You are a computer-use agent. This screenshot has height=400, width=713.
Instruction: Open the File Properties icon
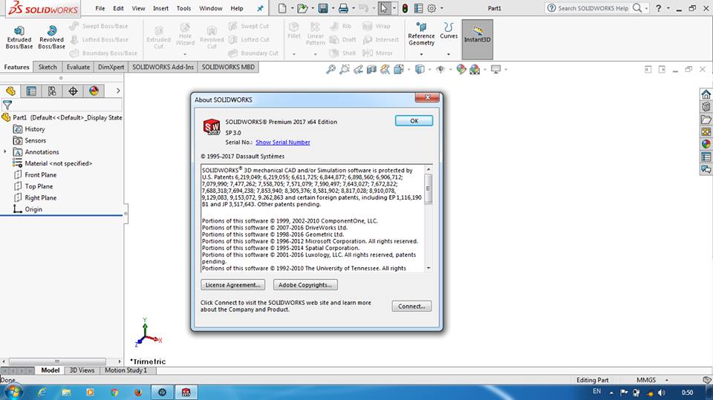point(418,8)
